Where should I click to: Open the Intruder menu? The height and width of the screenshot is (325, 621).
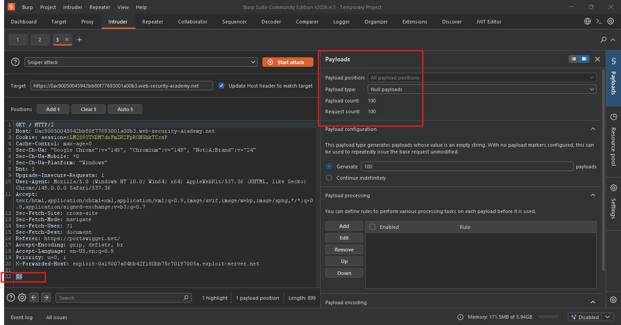73,7
